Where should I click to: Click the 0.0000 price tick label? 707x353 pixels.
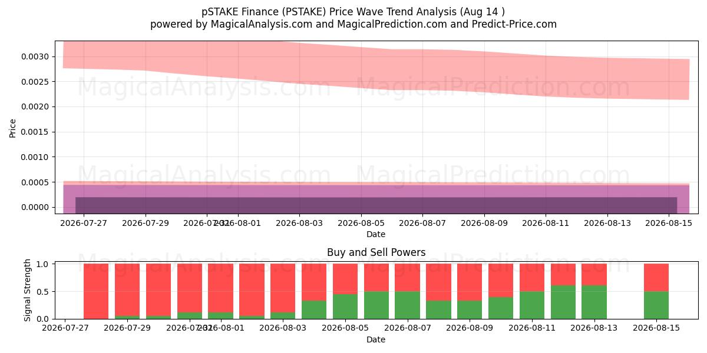[37, 207]
